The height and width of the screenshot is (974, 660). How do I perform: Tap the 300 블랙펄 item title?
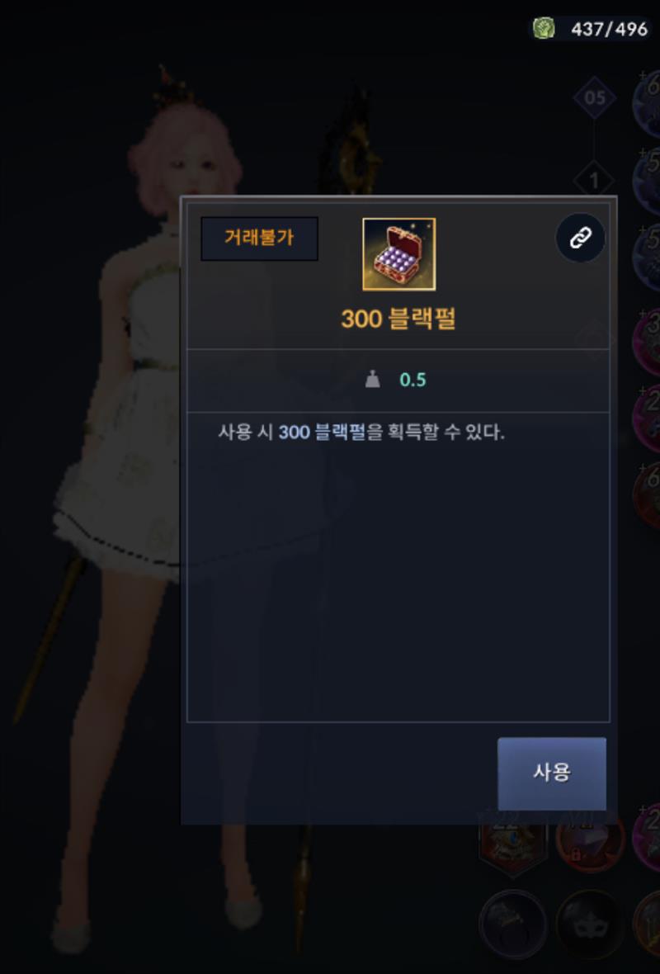coord(398,319)
